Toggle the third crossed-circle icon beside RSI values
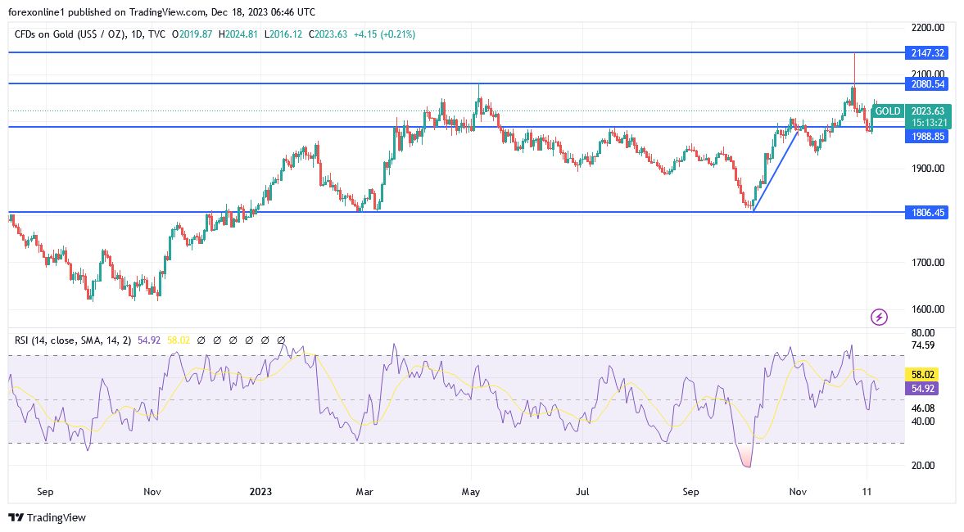Viewport: 964px width, 532px height. 232,338
